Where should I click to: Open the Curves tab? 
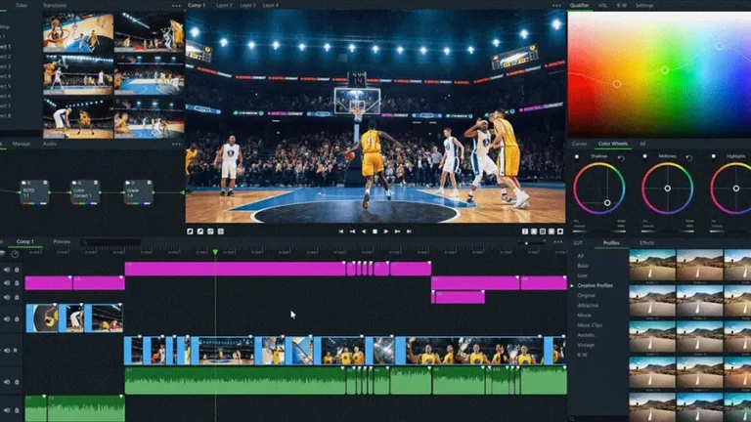point(579,144)
